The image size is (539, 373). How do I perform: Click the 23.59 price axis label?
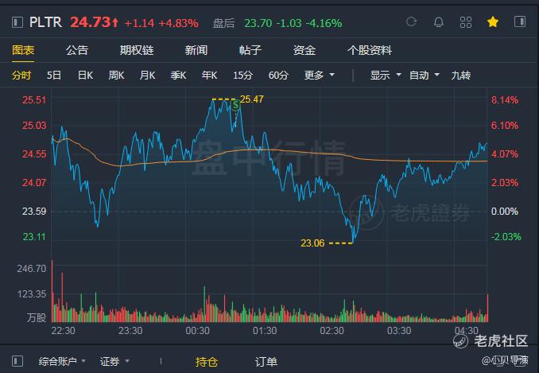(34, 211)
